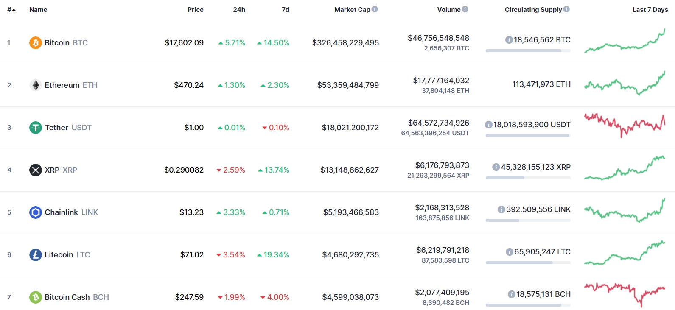The image size is (675, 310).
Task: Click Tether volume $64,572,734,926
Action: (x=439, y=123)
